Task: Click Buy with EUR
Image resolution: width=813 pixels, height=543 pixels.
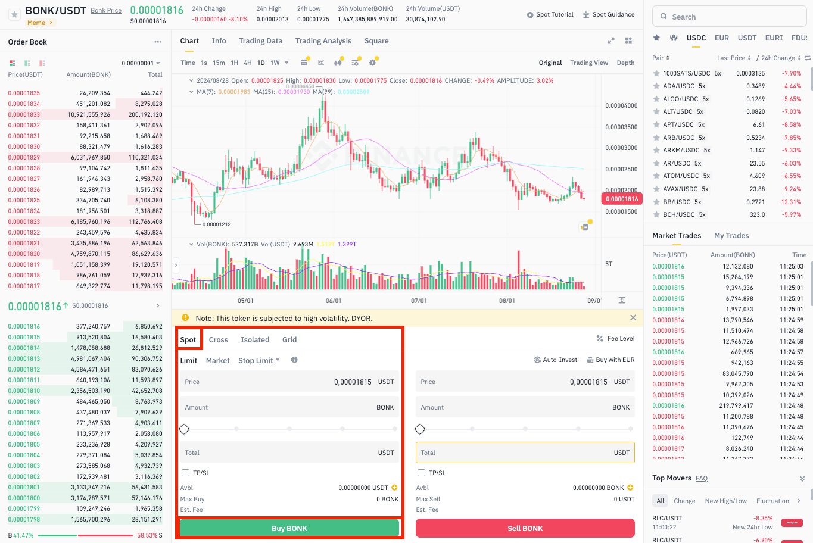Action: click(610, 360)
